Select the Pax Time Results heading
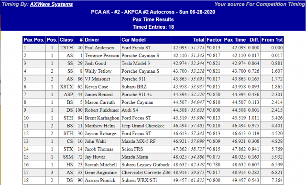Screen dimensions: 306x185 pos(153,20)
